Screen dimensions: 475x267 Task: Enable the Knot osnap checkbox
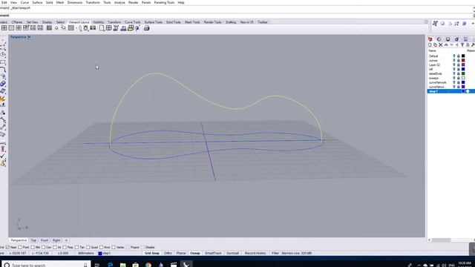[101, 247]
